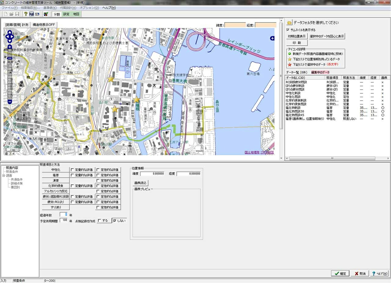
Task: Uncheck しない for 点検記録を作成
Action: tap(119, 220)
